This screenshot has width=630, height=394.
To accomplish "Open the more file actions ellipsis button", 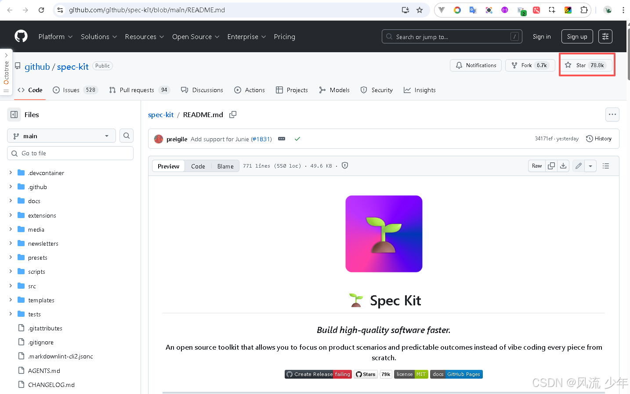I will point(612,115).
